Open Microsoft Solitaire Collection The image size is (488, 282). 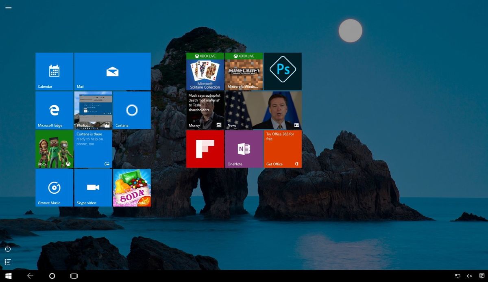pyautogui.click(x=205, y=71)
